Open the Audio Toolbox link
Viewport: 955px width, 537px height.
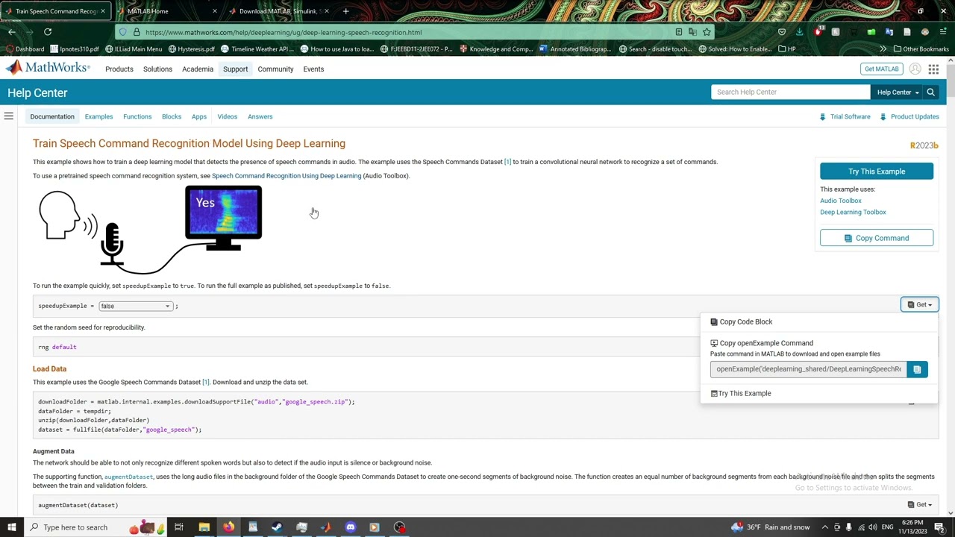841,201
